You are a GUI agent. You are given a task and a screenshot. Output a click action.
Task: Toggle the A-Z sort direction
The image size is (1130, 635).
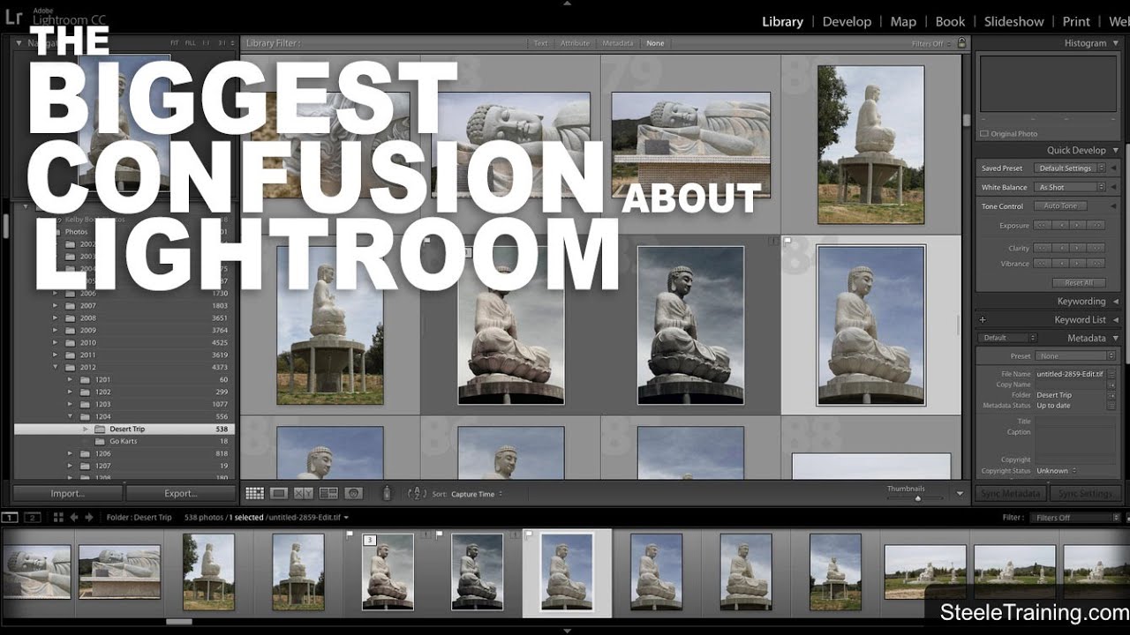[x=417, y=494]
